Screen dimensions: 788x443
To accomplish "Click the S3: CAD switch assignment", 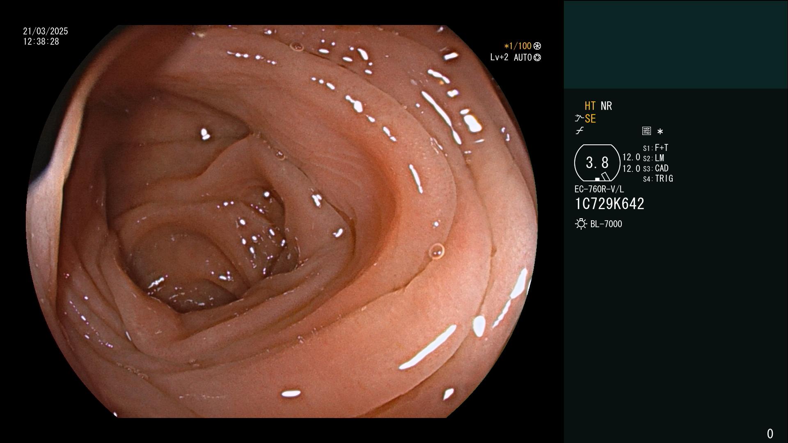I will pyautogui.click(x=656, y=168).
